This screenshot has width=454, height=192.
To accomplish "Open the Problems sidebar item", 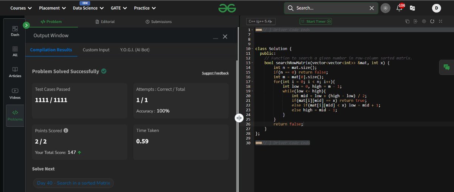I will point(15,115).
